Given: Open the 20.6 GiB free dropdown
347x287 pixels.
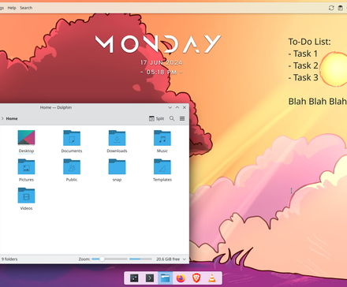Looking at the screenshot, I should coord(185,259).
